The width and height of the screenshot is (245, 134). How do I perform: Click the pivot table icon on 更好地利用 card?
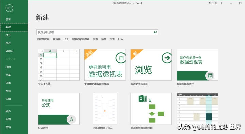point(121,58)
